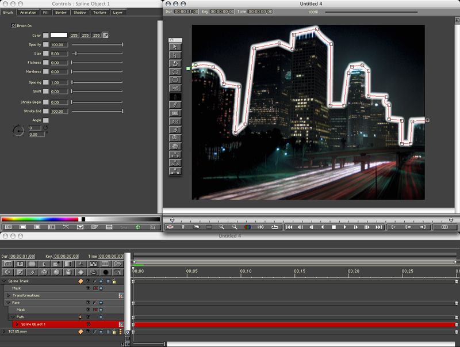Choose the rectangle shape tool
The height and width of the screenshot is (347, 460).
175,80
